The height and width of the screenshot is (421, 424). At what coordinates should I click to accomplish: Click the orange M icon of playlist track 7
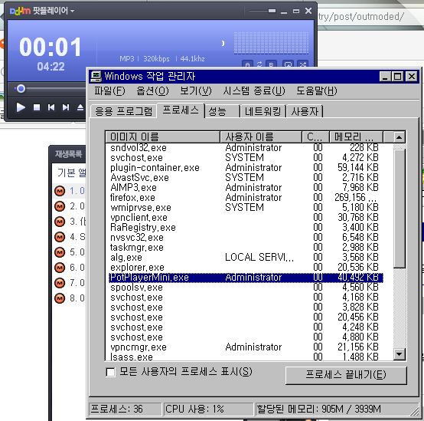[60, 283]
